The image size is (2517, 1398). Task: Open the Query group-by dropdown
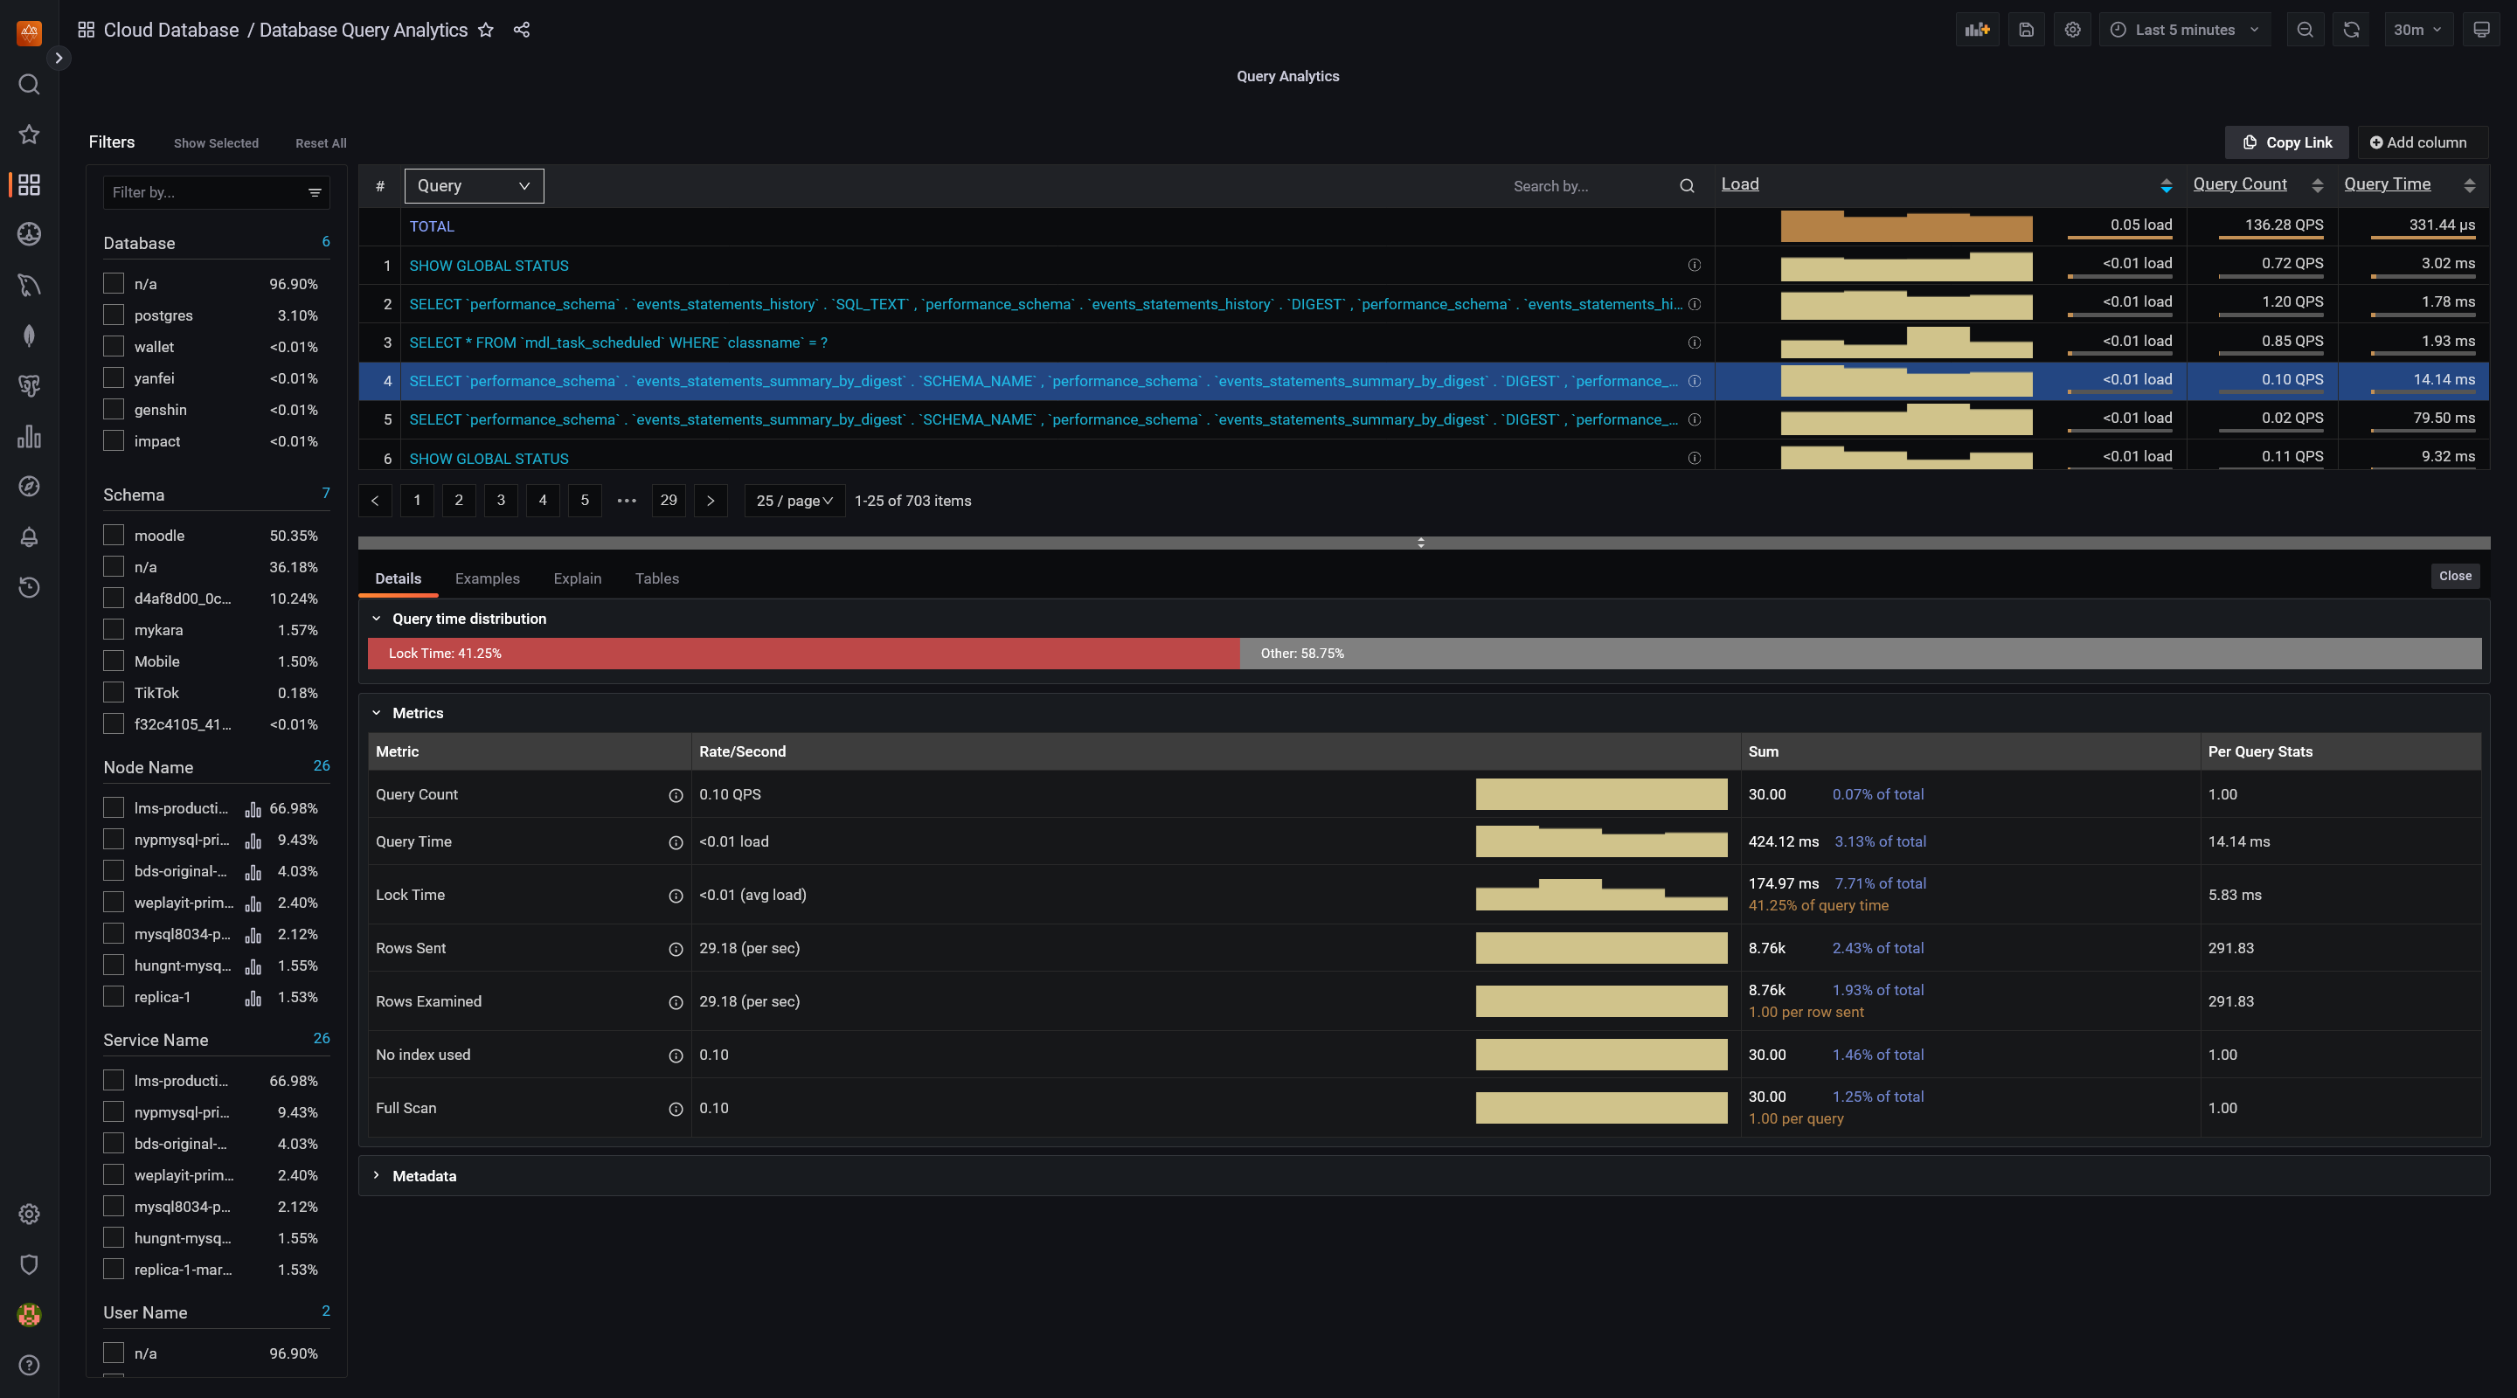pos(474,185)
